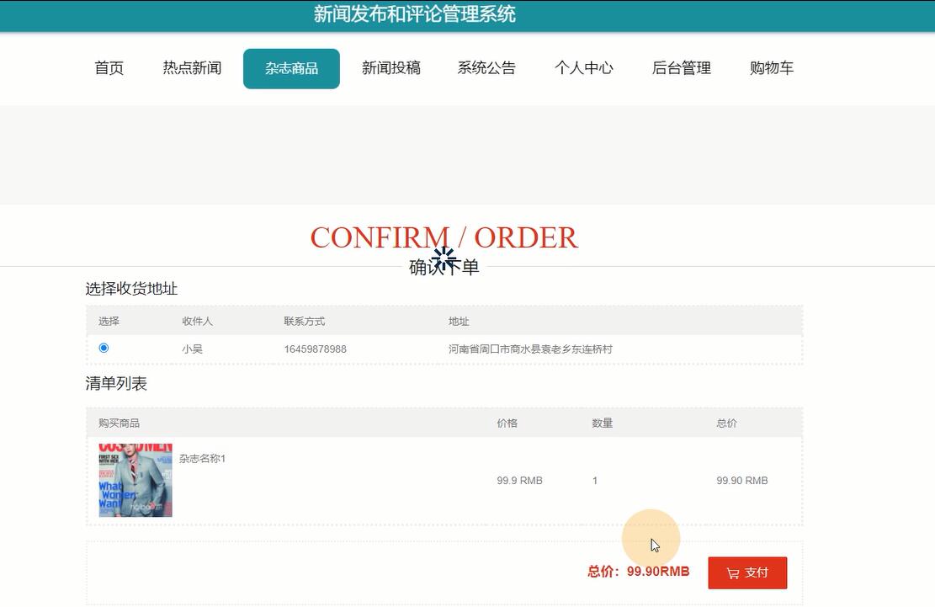Click the 价格 column header
Image resolution: width=935 pixels, height=607 pixels.
click(507, 423)
